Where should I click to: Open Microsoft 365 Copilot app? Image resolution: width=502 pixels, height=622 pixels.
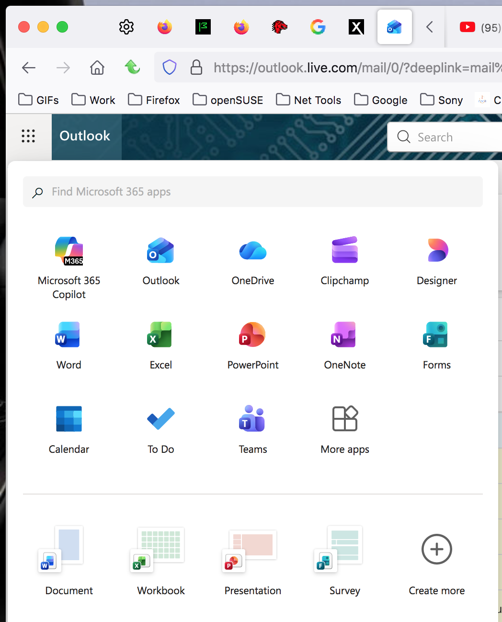(69, 268)
